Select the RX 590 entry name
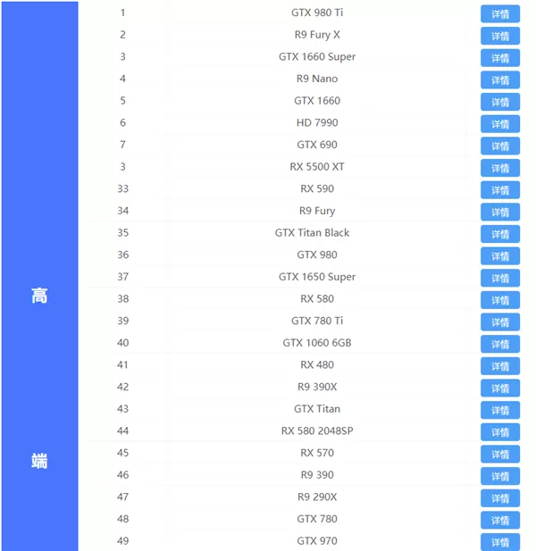Screen dimensions: 536x551 click(317, 188)
